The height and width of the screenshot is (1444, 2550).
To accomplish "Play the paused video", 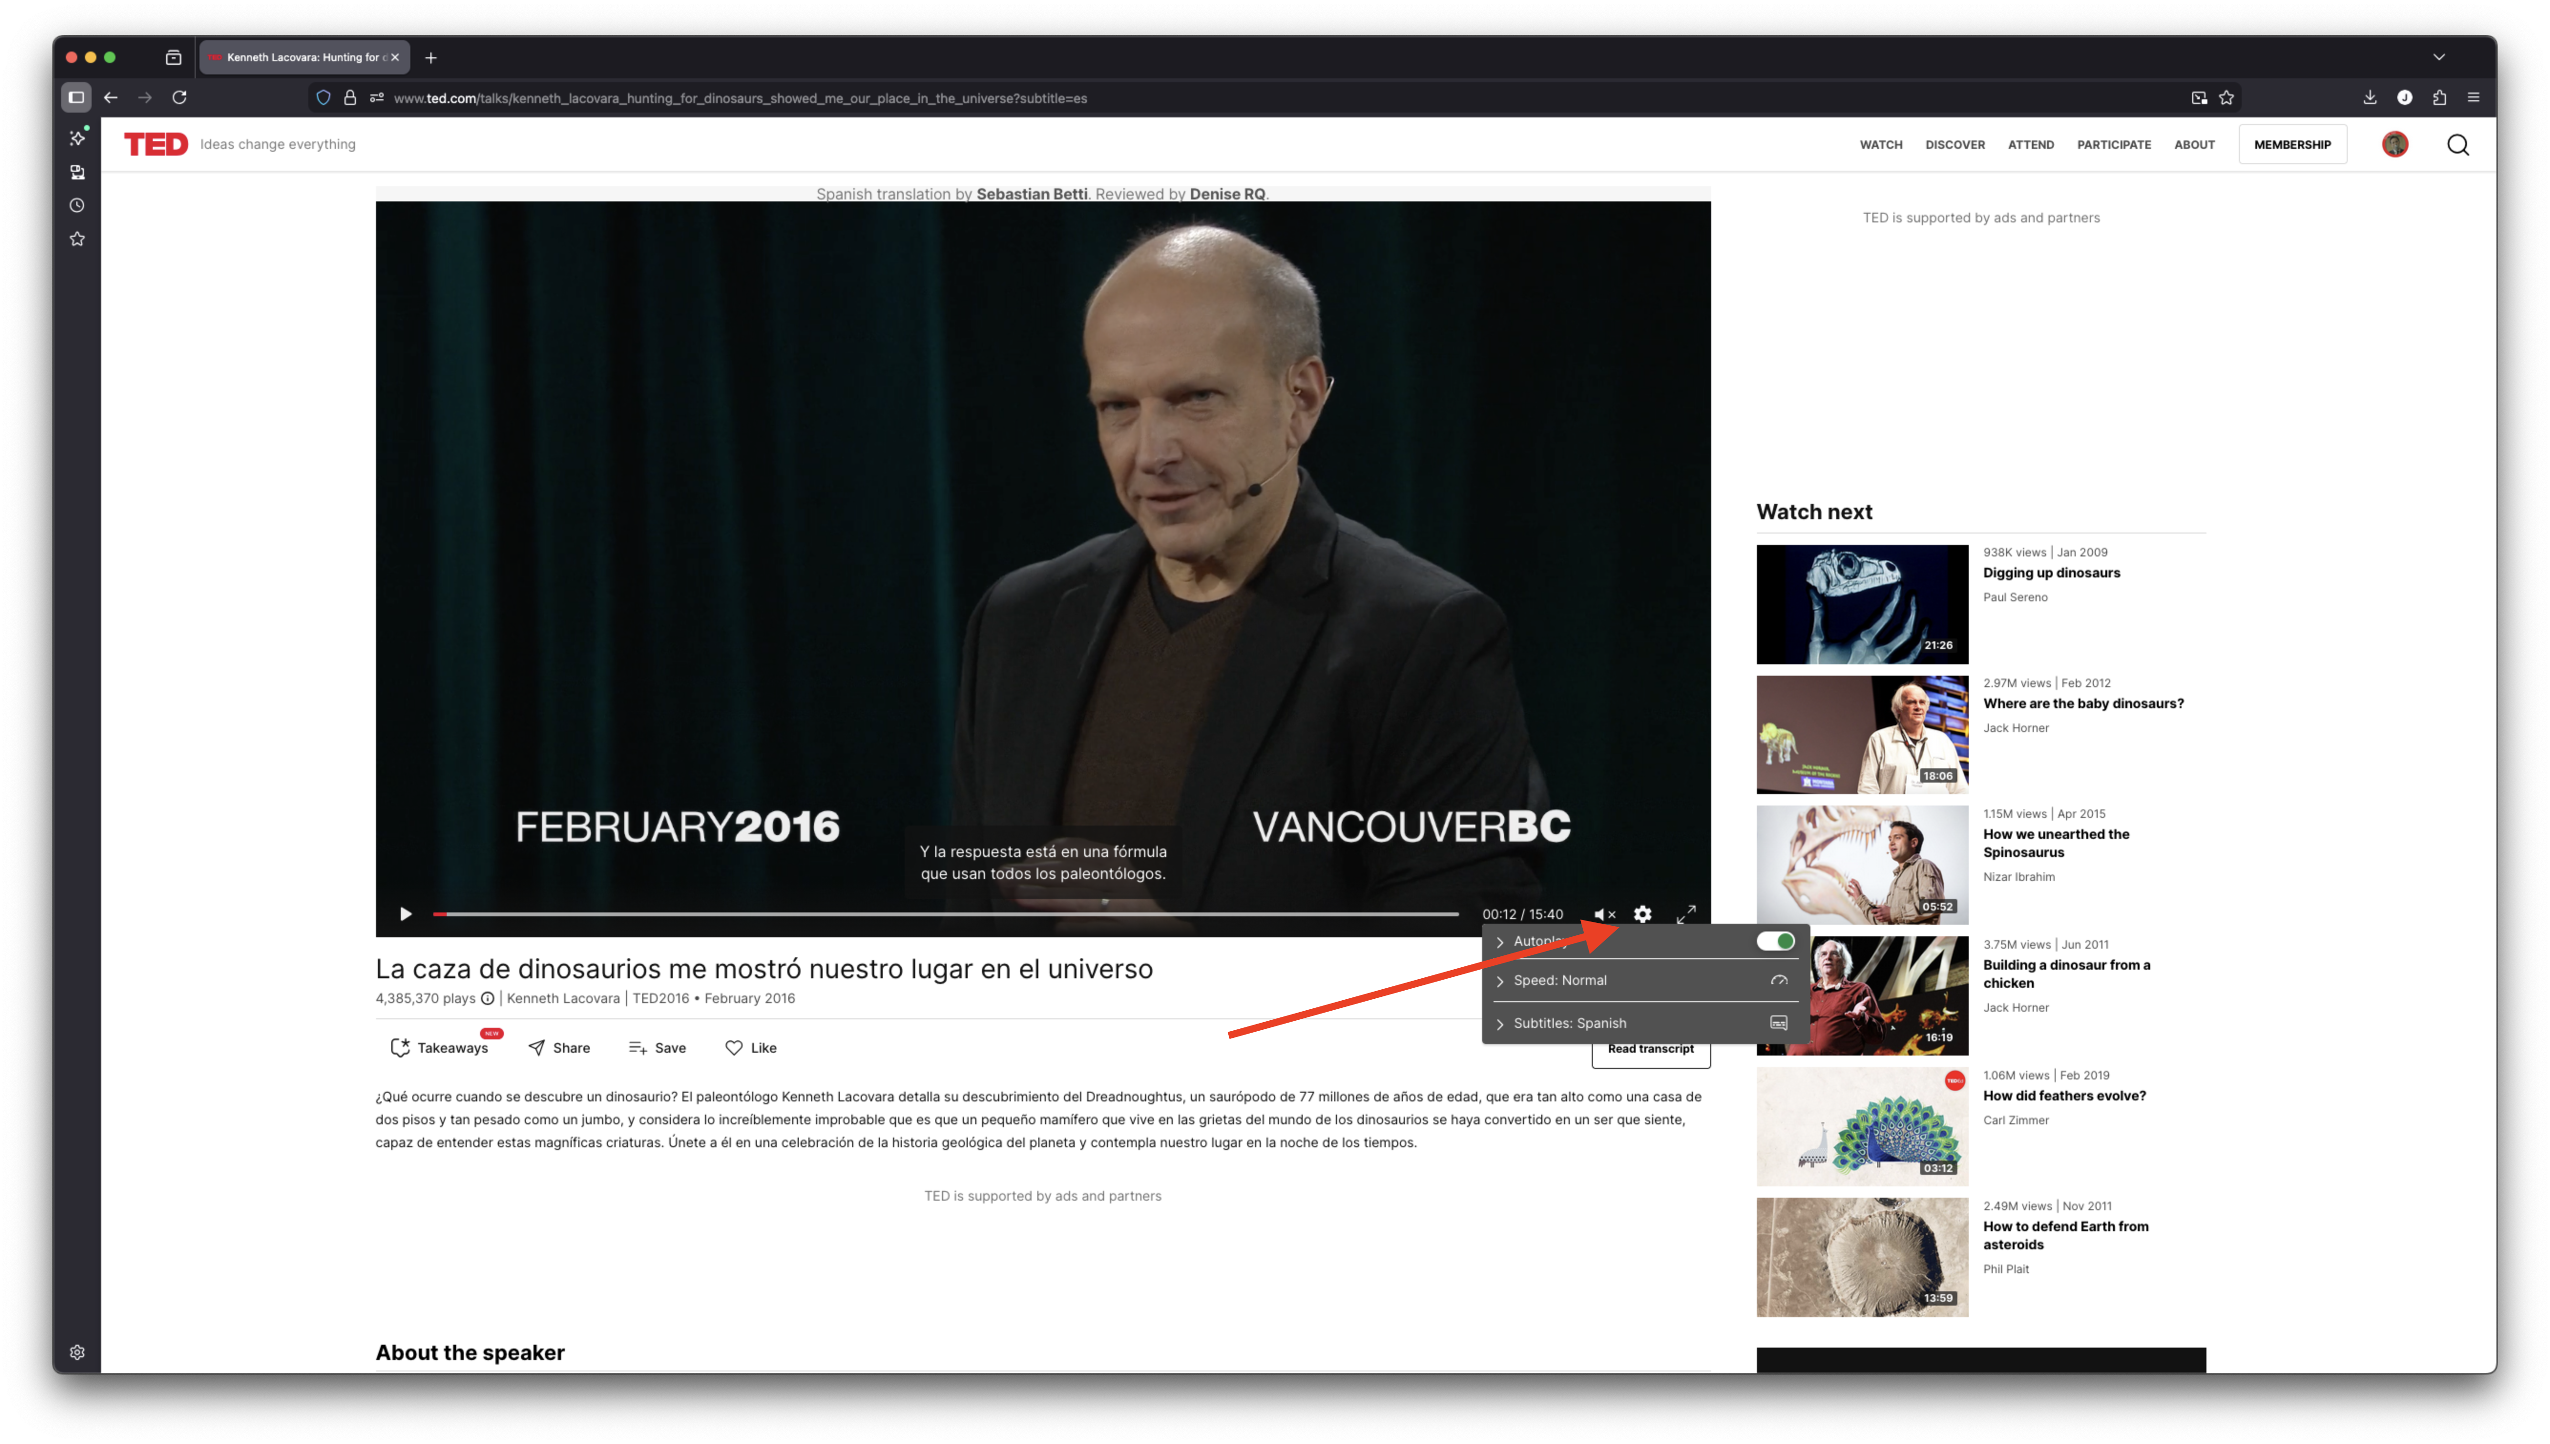I will coord(406,914).
